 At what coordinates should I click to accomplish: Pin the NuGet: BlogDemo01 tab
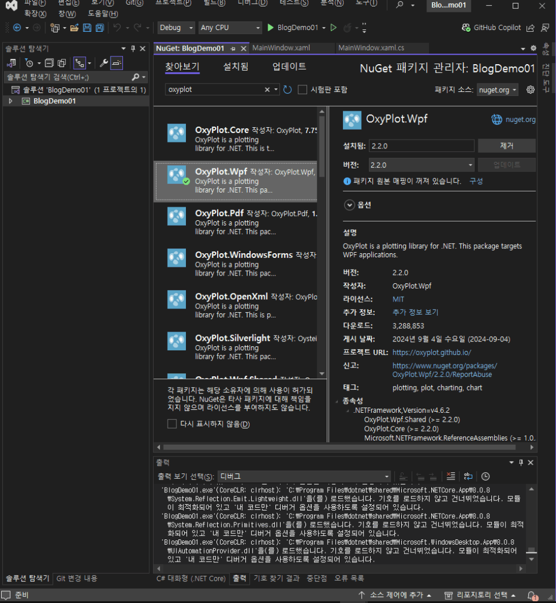coord(233,48)
